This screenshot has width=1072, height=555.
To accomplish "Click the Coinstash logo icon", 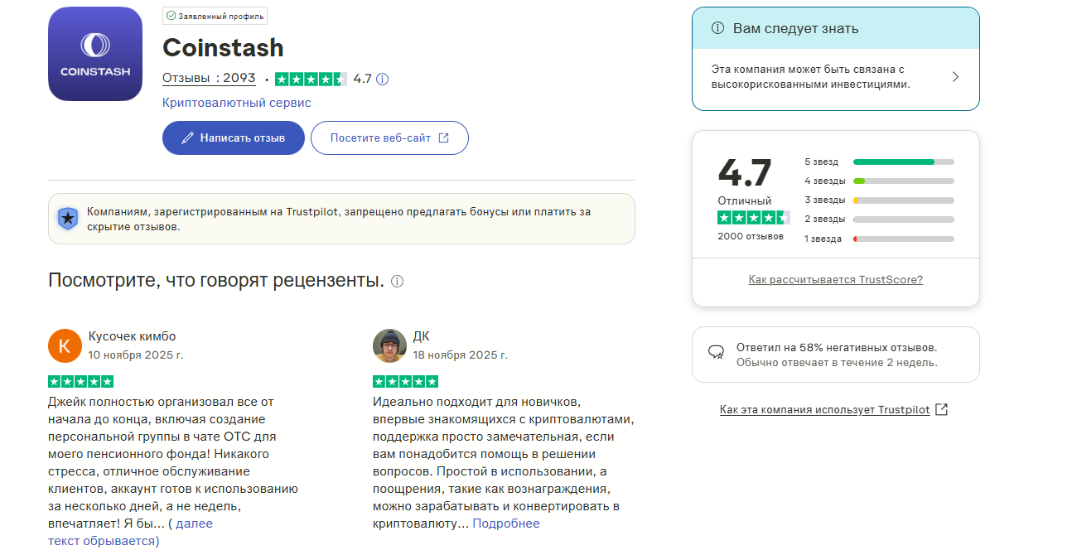I will point(94,53).
